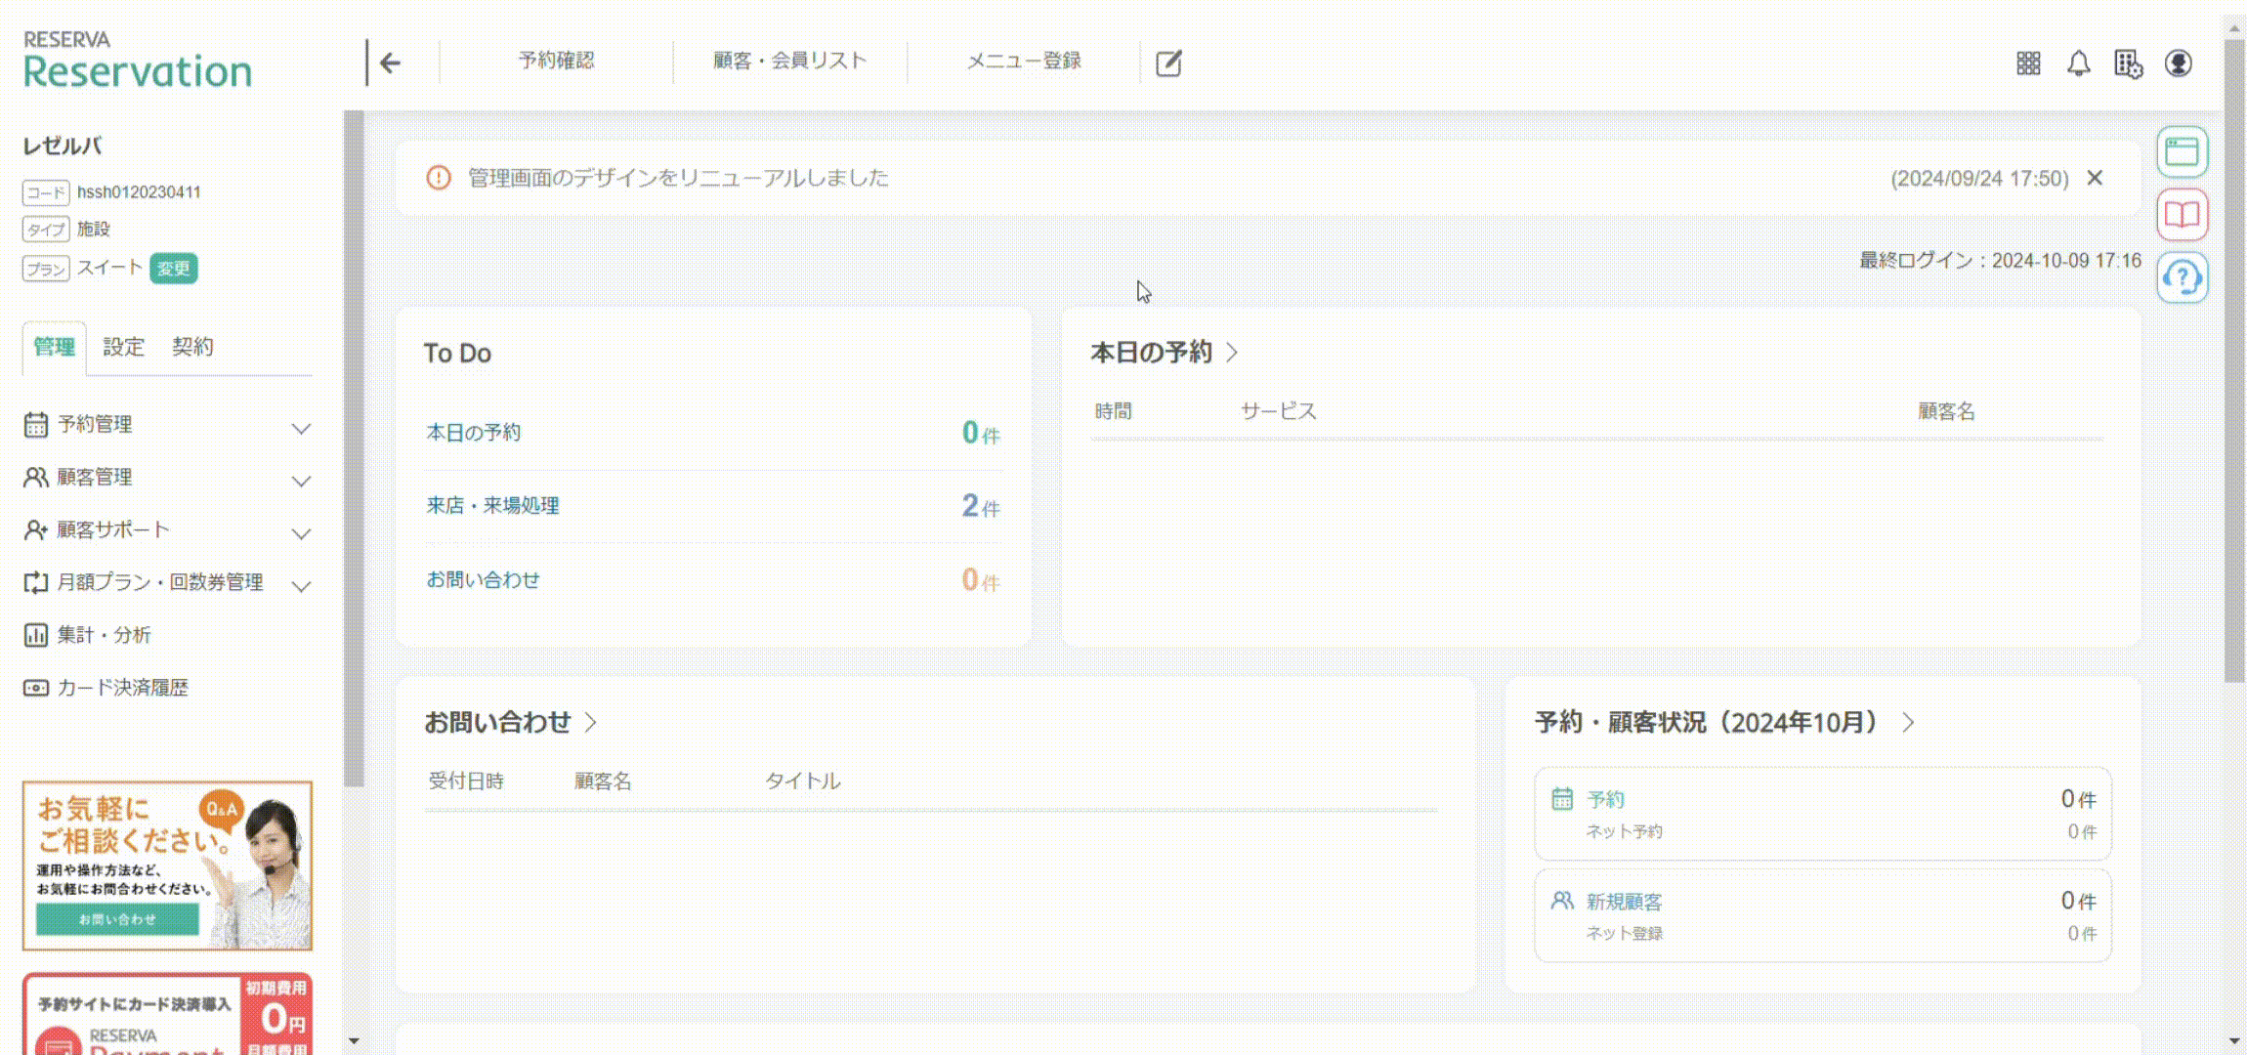The height and width of the screenshot is (1055, 2247).
Task: Open the edit shortcut pencil icon
Action: pyautogui.click(x=1168, y=63)
